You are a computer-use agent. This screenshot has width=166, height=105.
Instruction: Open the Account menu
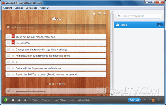8,8
